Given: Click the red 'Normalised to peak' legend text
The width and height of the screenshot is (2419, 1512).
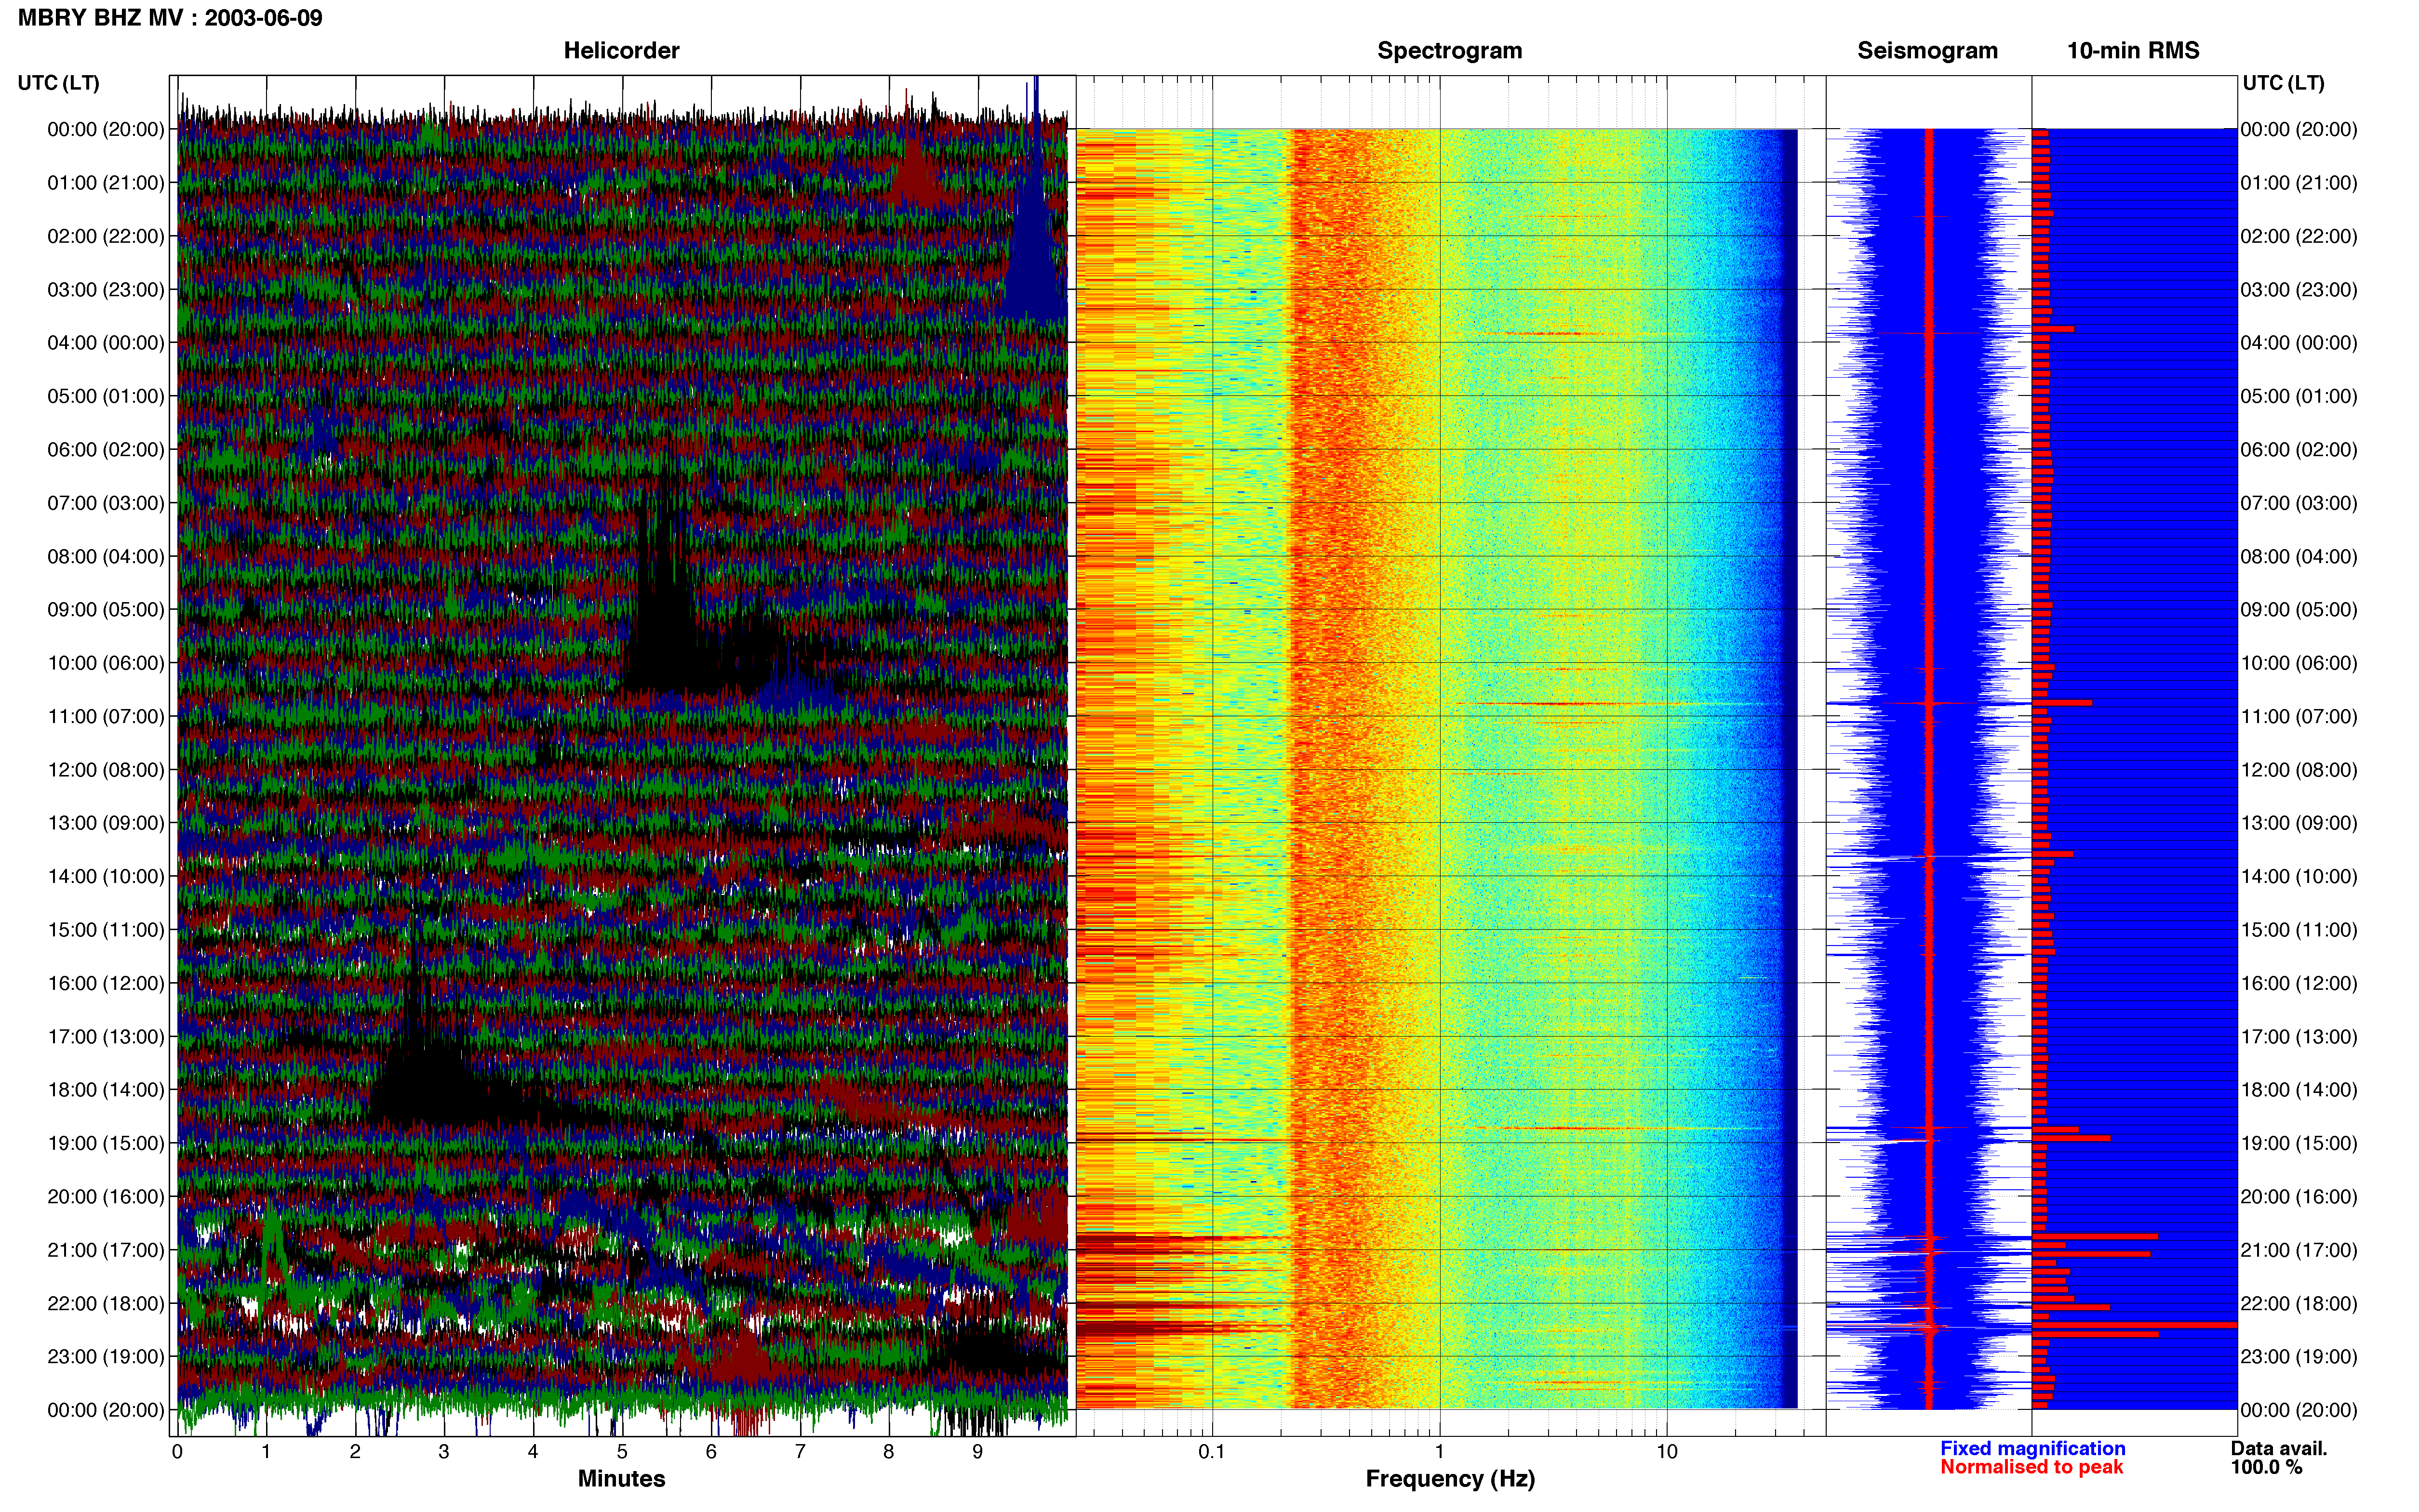Looking at the screenshot, I should coord(2031,1467).
